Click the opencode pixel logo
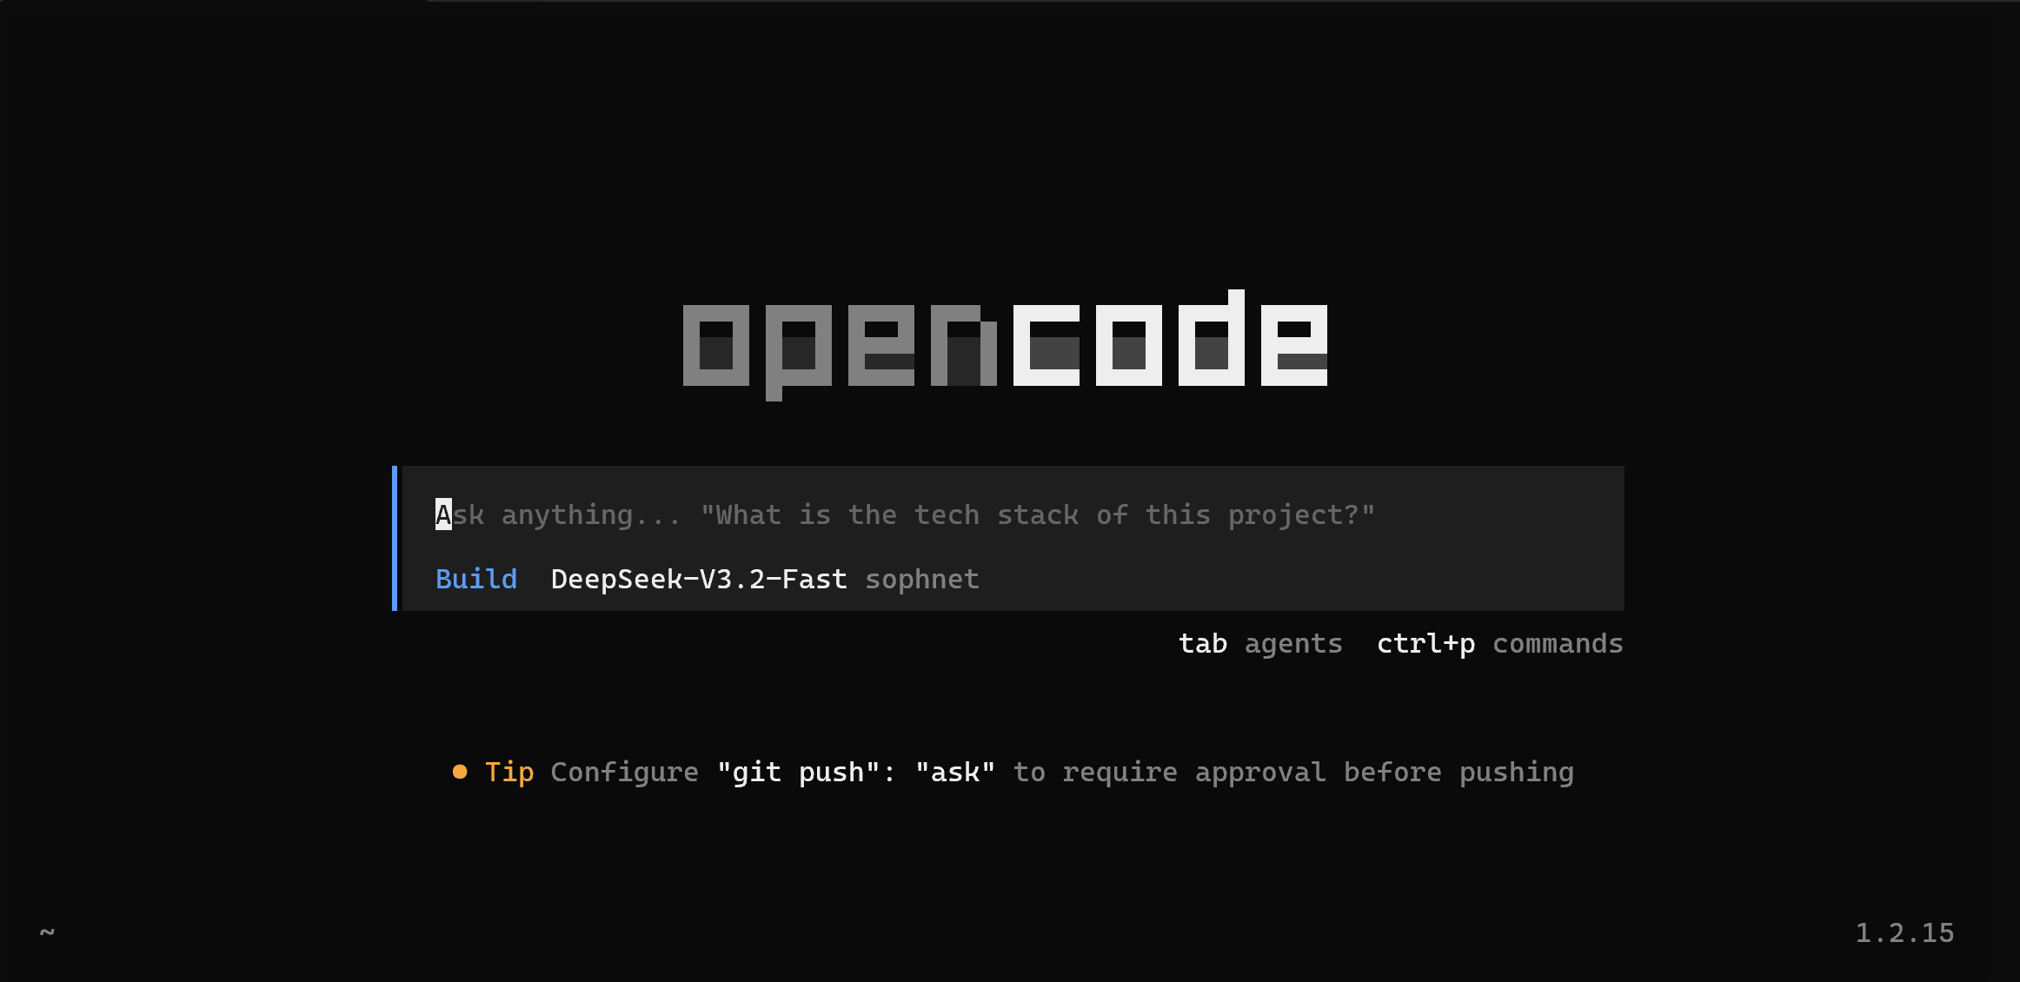This screenshot has width=2020, height=982. pos(1005,345)
